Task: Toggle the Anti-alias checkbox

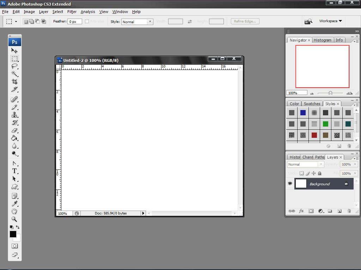Action: click(87, 21)
